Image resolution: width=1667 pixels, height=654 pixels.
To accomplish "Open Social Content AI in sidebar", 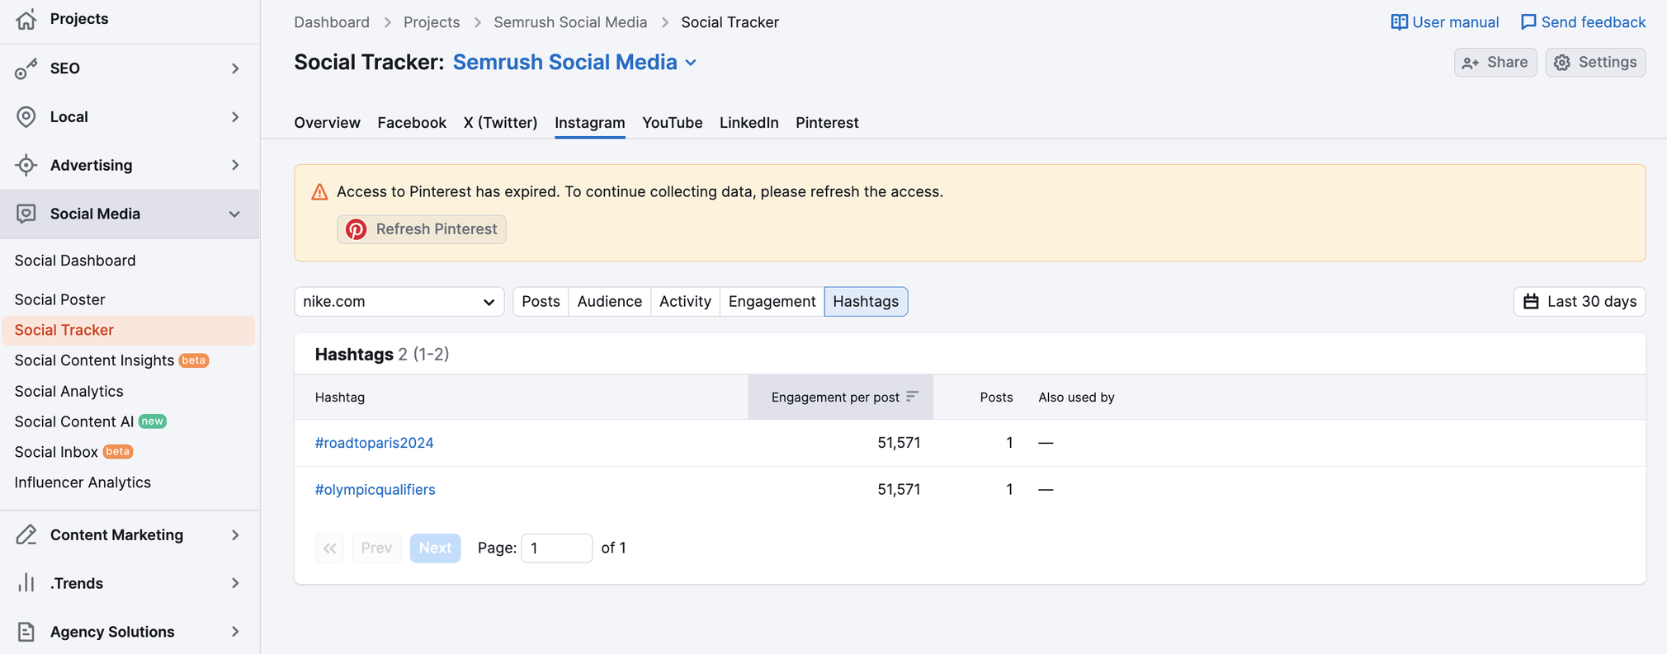I will coord(74,421).
